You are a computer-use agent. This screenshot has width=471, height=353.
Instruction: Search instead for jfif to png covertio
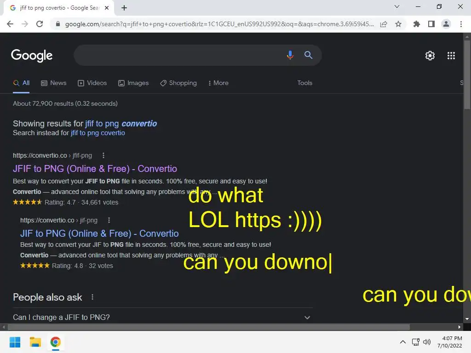coord(98,133)
